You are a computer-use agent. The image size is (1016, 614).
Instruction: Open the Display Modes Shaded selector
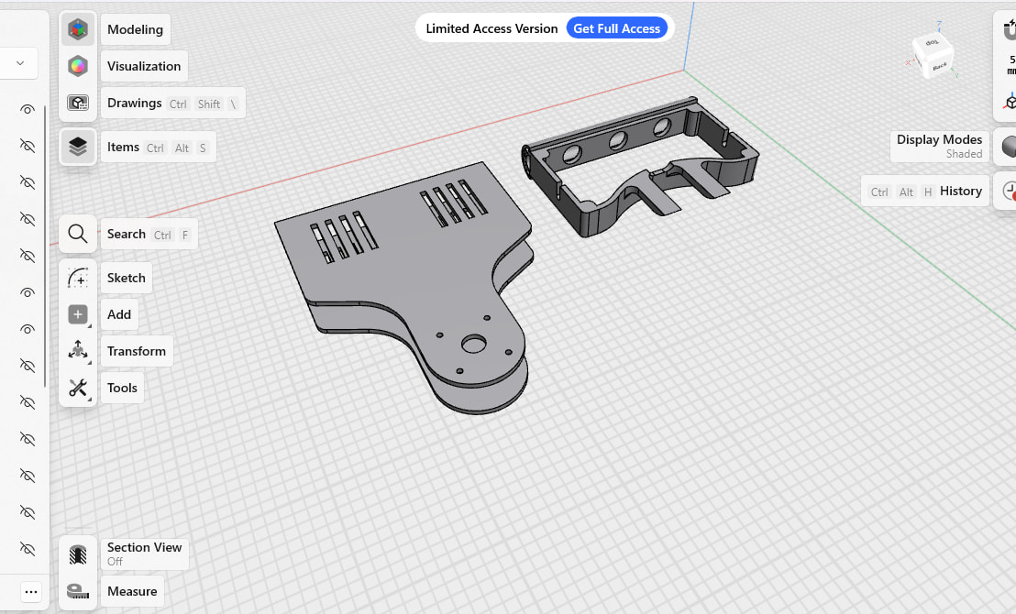click(x=1009, y=147)
